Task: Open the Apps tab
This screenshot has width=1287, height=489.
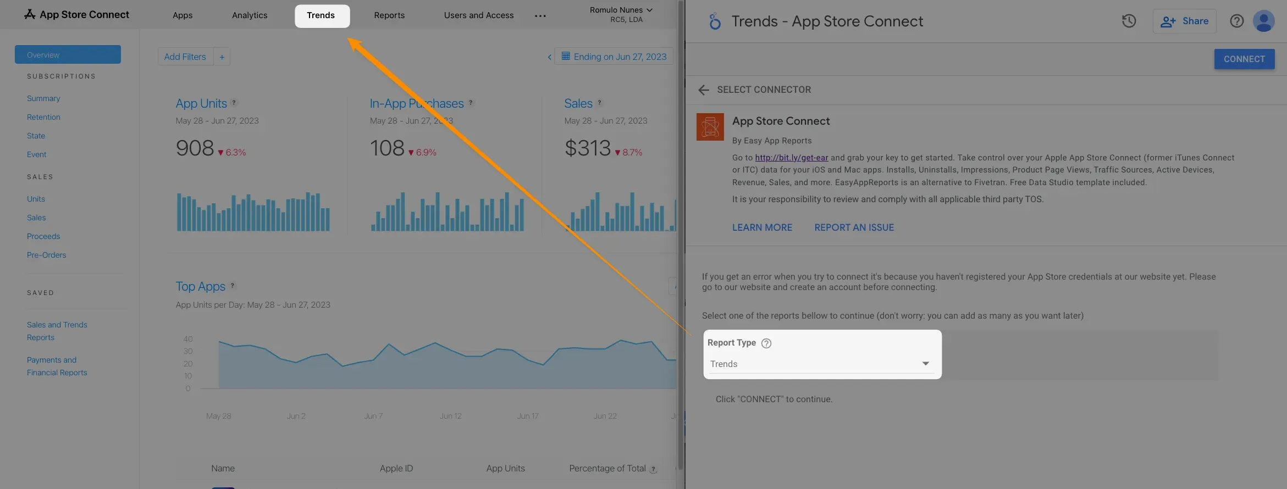Action: coord(183,15)
